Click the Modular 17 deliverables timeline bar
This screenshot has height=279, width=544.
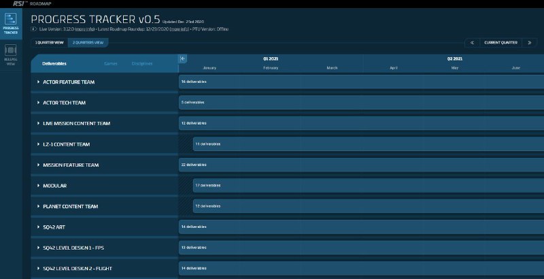(x=367, y=185)
